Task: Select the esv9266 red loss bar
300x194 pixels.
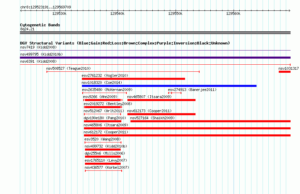Action: pyautogui.click(x=103, y=100)
